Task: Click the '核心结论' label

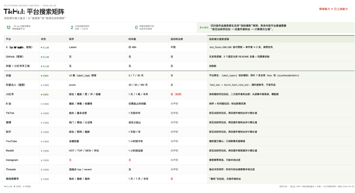Action: (x=204, y=28)
